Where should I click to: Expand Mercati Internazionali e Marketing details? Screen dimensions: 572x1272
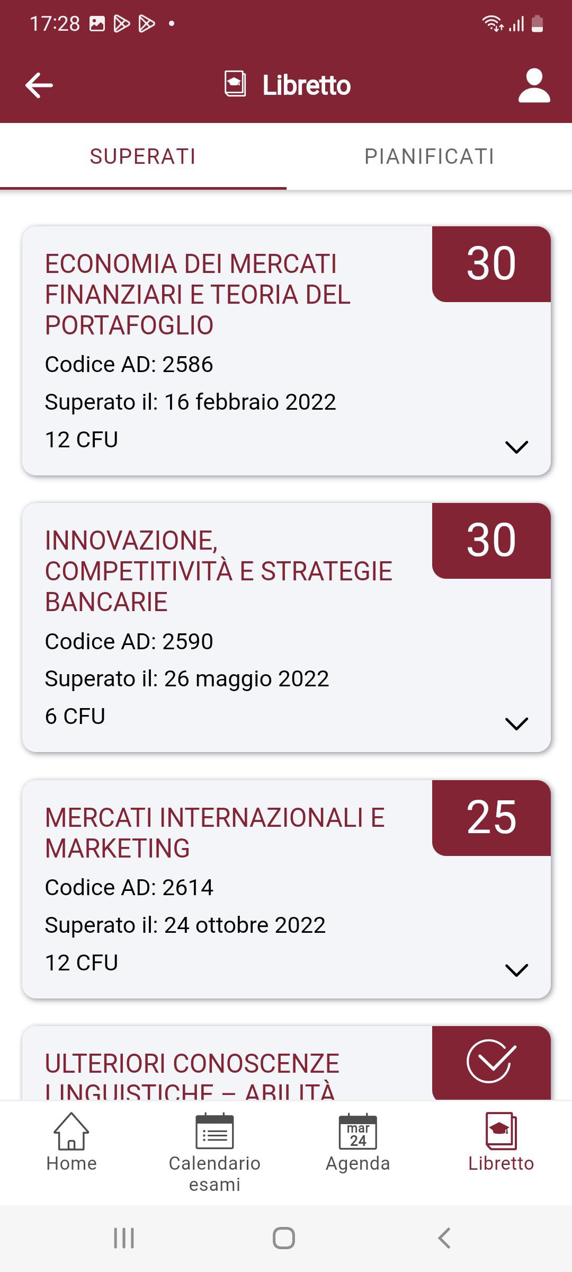pyautogui.click(x=516, y=970)
